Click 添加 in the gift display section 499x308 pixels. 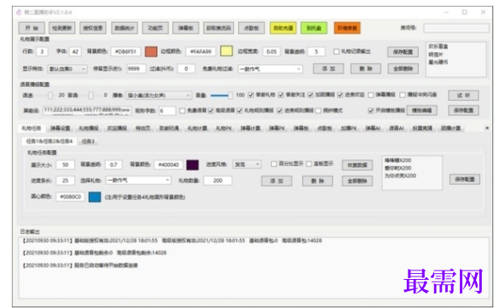coord(328,68)
